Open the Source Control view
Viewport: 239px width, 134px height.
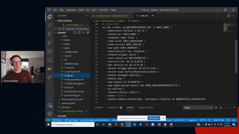pos(50,34)
